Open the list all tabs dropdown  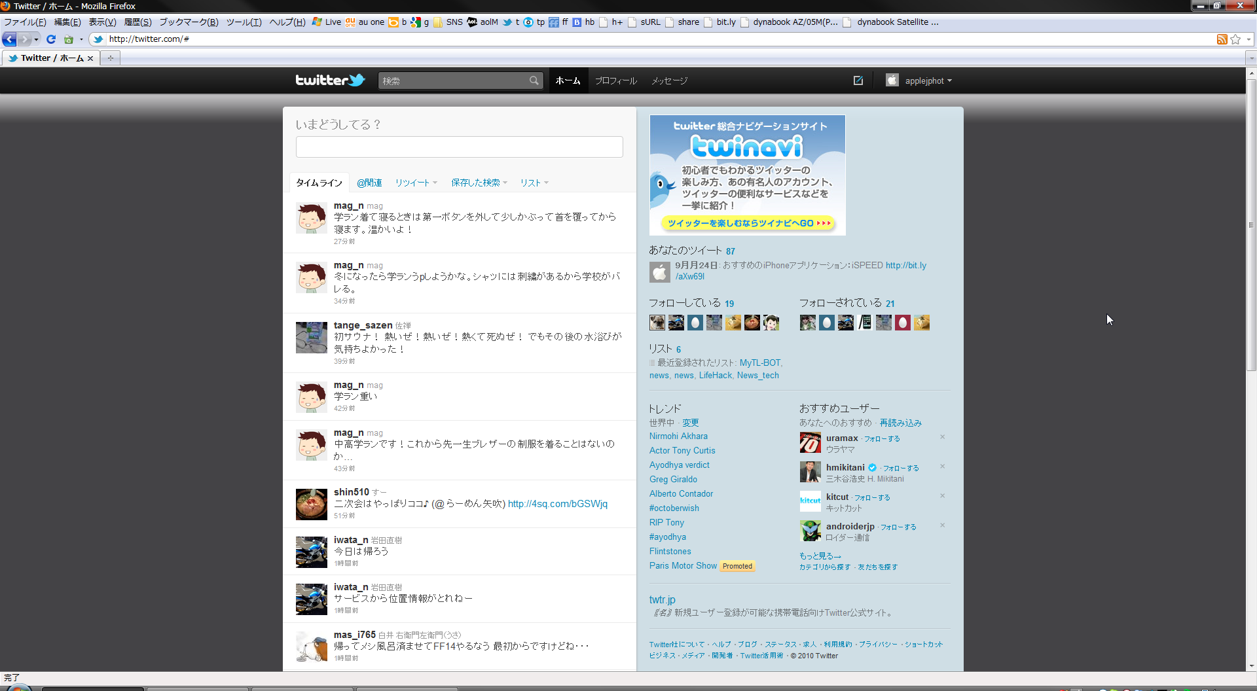pos(1251,58)
